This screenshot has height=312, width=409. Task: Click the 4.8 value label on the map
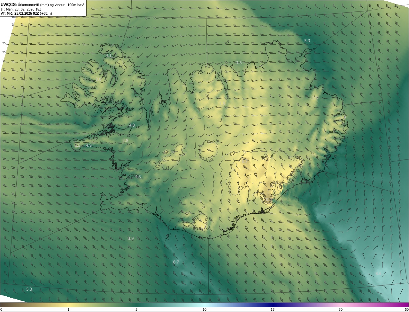(132, 125)
